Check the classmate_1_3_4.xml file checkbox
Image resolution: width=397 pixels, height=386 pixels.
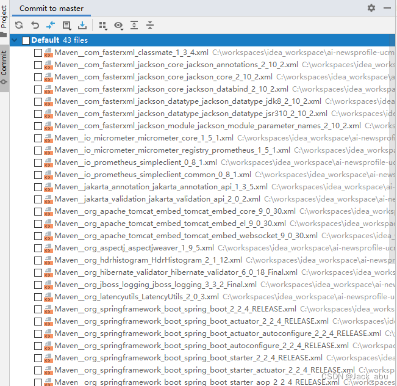tap(38, 53)
